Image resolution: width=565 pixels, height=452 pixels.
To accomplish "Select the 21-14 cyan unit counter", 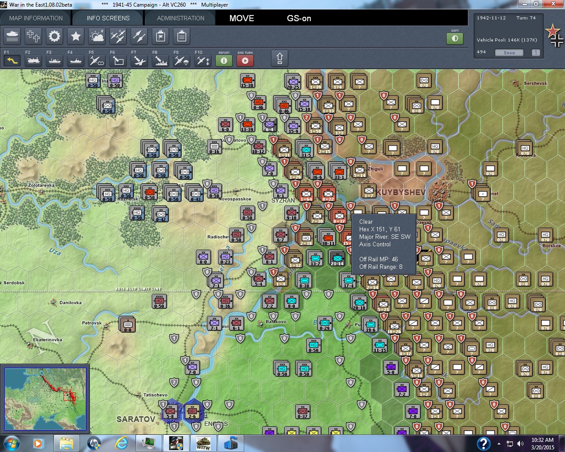I will point(337,258).
